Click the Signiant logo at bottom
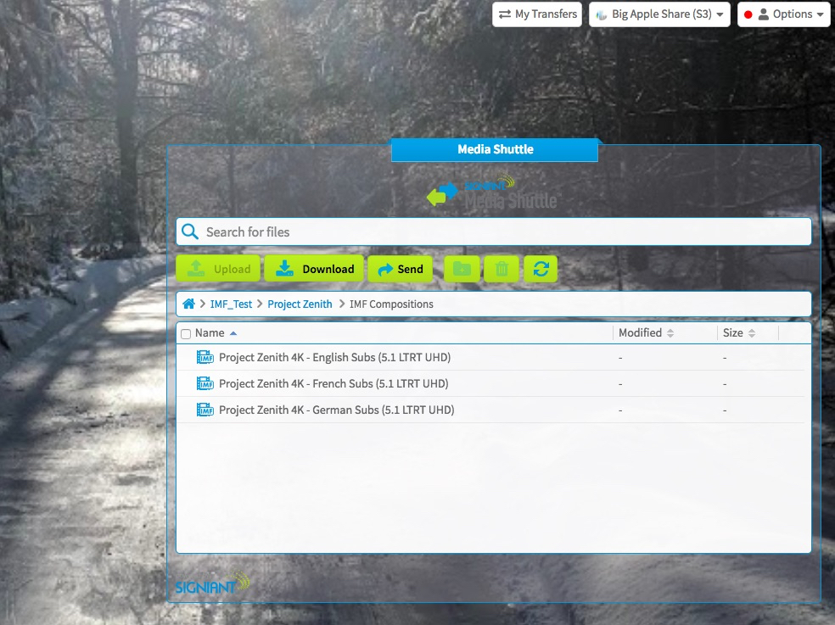Screen dimensions: 835x625 pyautogui.click(x=212, y=584)
